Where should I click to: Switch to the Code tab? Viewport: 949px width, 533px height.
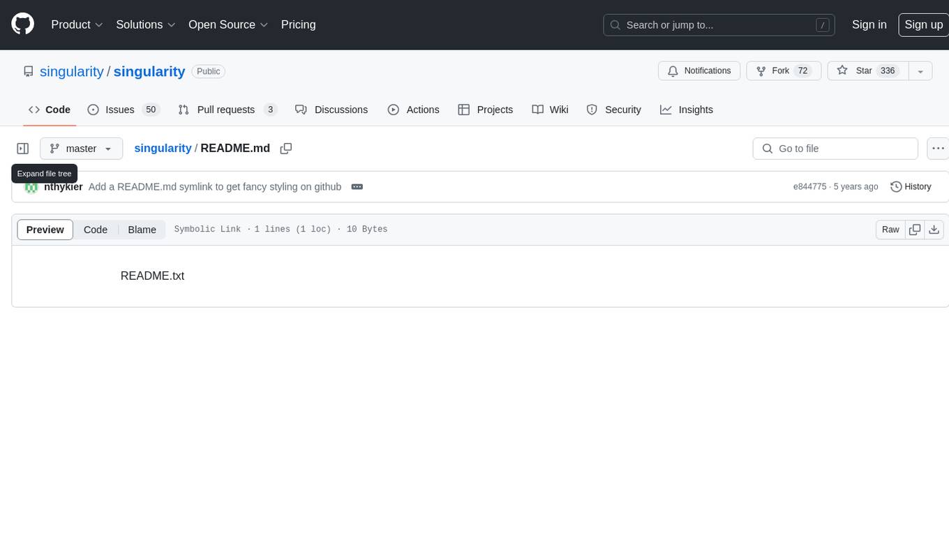[x=50, y=110]
